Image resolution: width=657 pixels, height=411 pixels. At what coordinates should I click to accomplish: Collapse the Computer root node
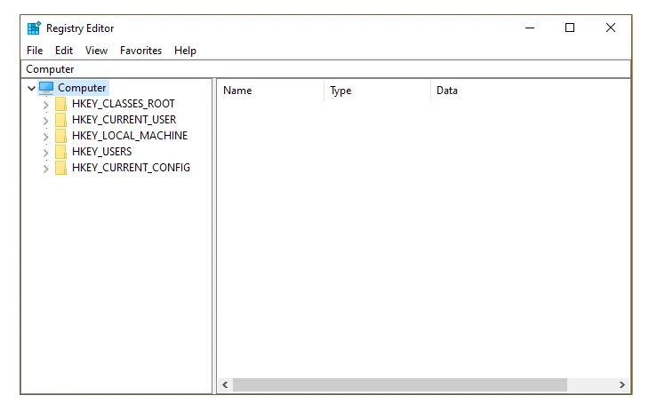click(x=31, y=88)
